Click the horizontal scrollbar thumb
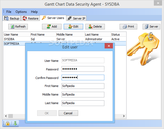164x129 pixels. (10, 116)
